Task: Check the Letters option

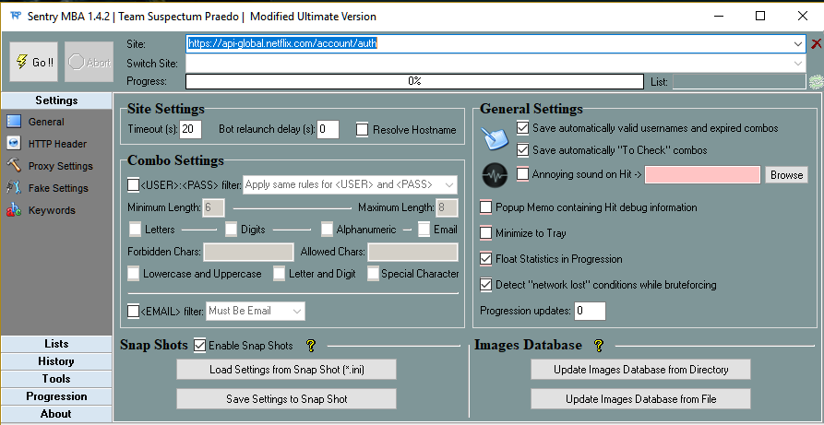Action: [x=135, y=229]
